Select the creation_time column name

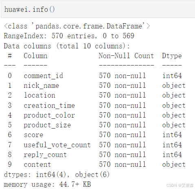coord(49,105)
